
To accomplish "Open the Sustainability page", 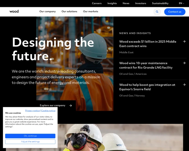I will (160, 3).
